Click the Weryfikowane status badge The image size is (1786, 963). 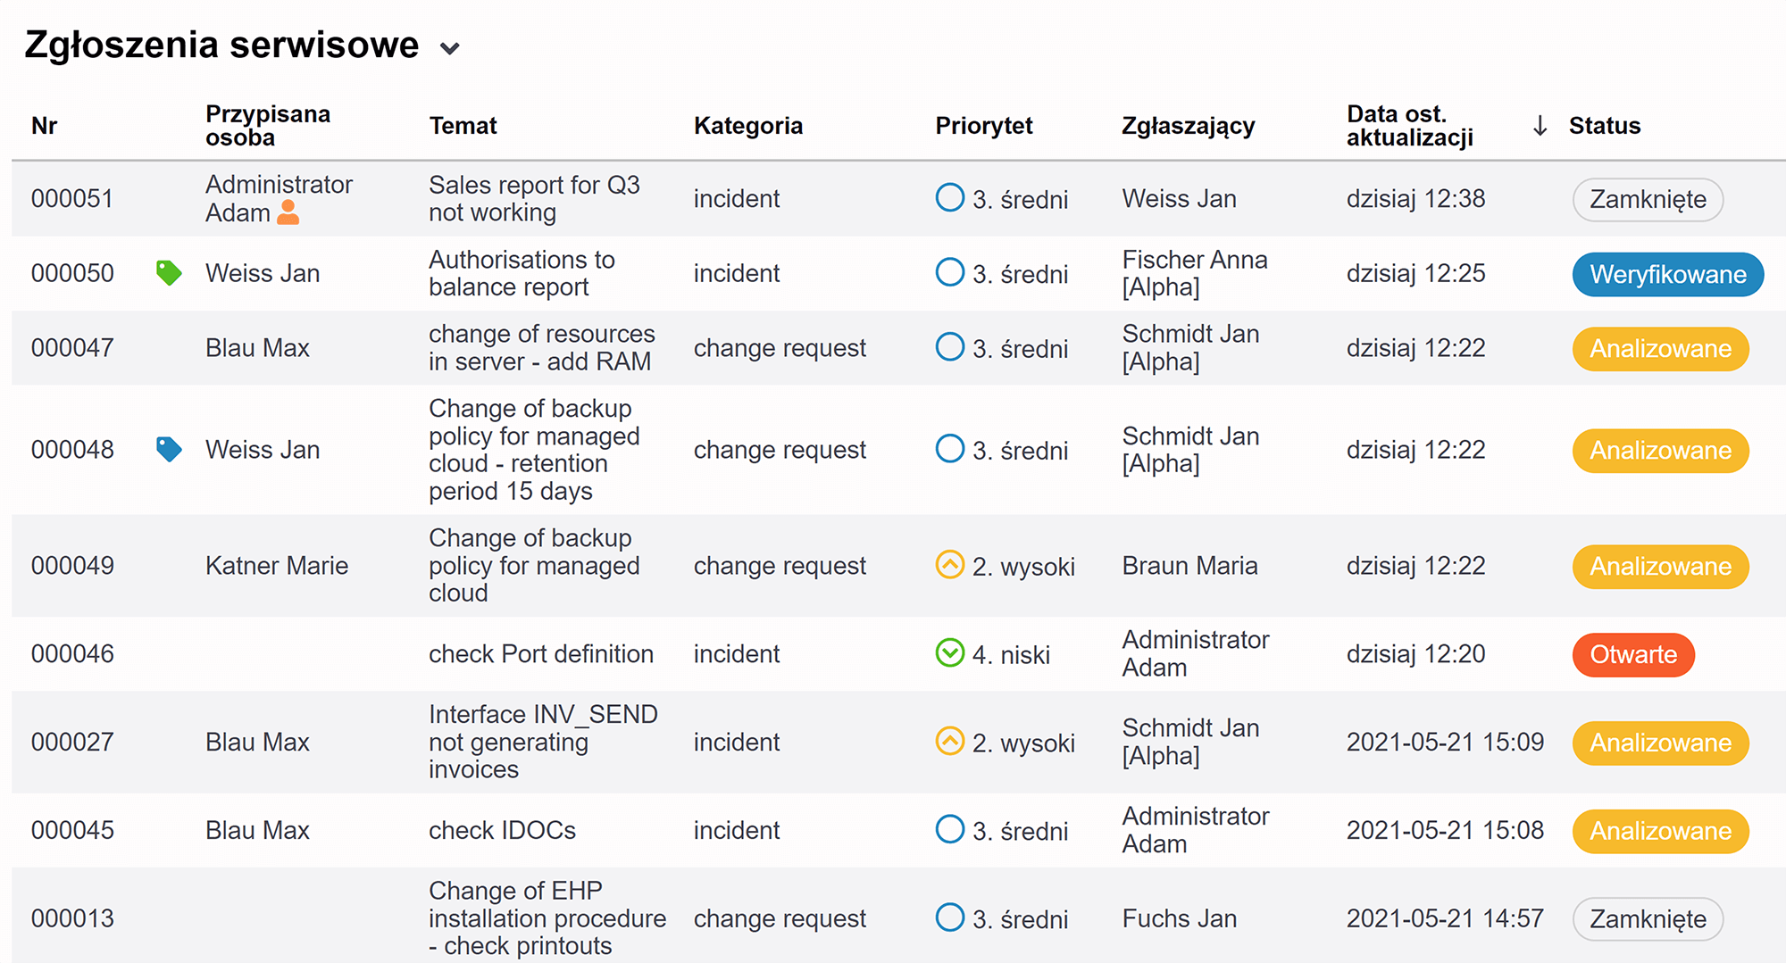click(1667, 274)
